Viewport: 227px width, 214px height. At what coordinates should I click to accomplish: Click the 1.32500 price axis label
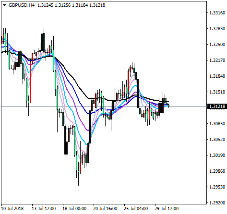pyautogui.click(x=217, y=45)
